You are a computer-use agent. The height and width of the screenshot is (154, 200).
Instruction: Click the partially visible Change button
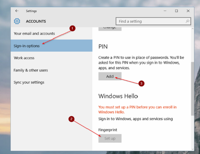110,28
